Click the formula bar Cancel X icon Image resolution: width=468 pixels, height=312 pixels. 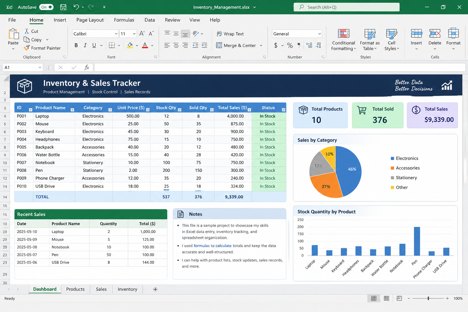click(60, 67)
